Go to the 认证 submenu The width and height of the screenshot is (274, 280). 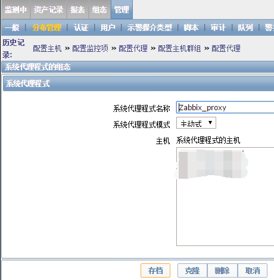tap(81, 27)
